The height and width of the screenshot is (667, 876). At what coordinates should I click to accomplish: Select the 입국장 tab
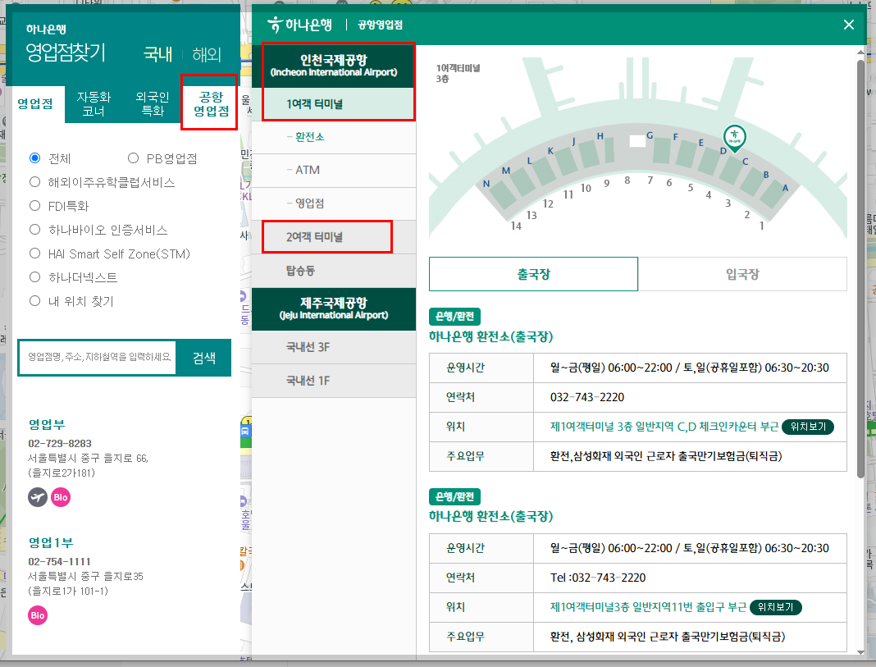pyautogui.click(x=742, y=274)
